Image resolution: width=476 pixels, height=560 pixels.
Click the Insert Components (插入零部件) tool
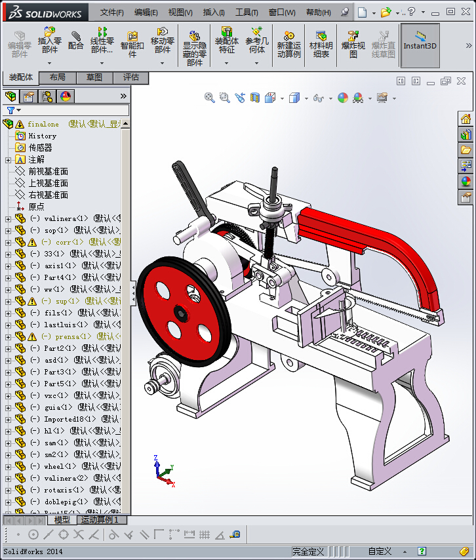point(50,40)
